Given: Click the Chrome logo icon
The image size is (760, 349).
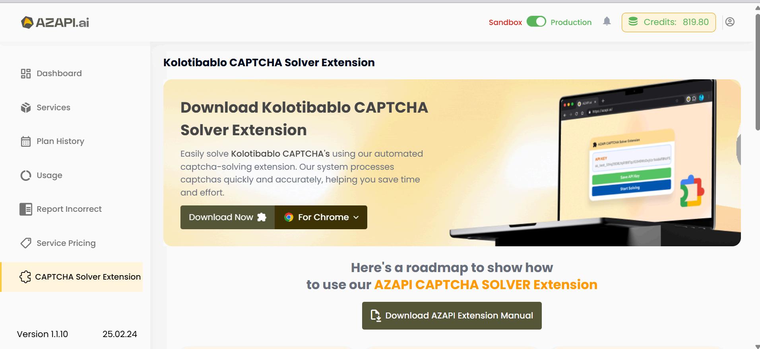Looking at the screenshot, I should [x=289, y=217].
